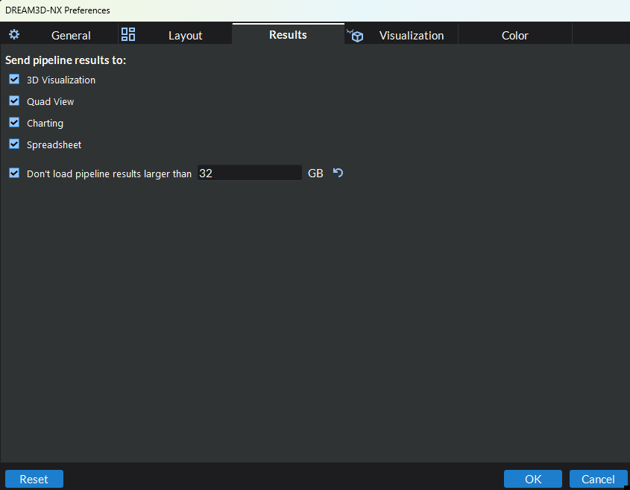The image size is (630, 490).
Task: Select the Results tab
Action: tap(288, 34)
